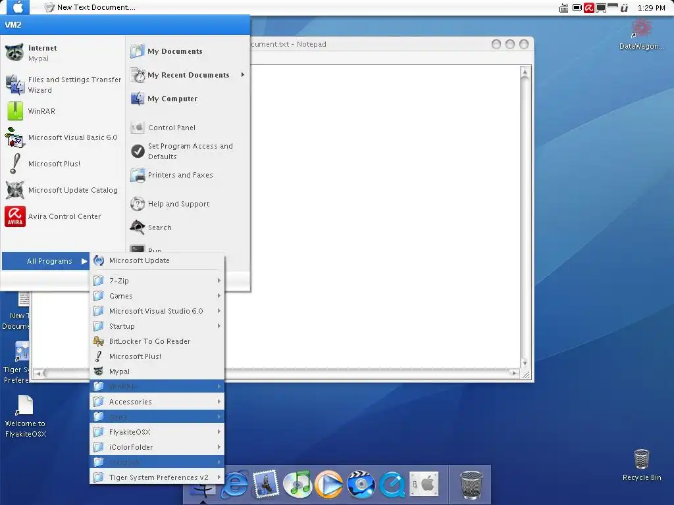
Task: Expand Microsoft Visual Studio 6.0 folder
Action: coord(157,311)
